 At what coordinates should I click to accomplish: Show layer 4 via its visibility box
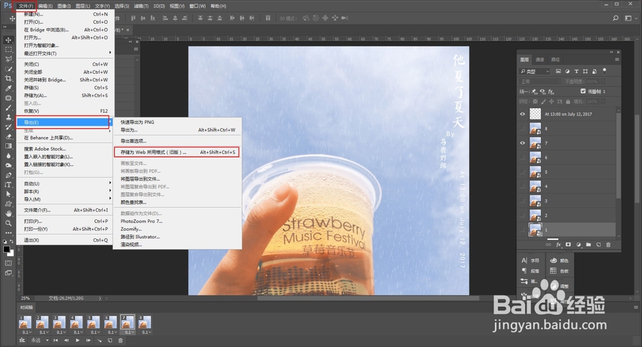coord(523,187)
